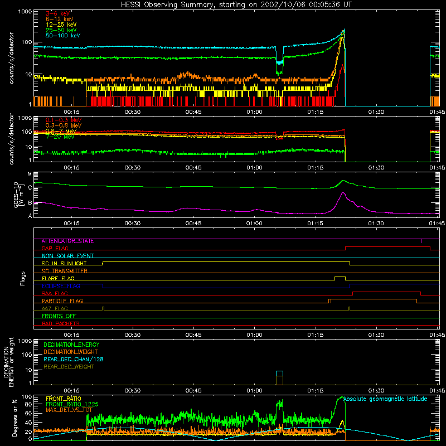The width and height of the screenshot is (446, 446).
Task: Pick the REAR_DEC_CHAN/128 legend label
Action: tap(74, 359)
